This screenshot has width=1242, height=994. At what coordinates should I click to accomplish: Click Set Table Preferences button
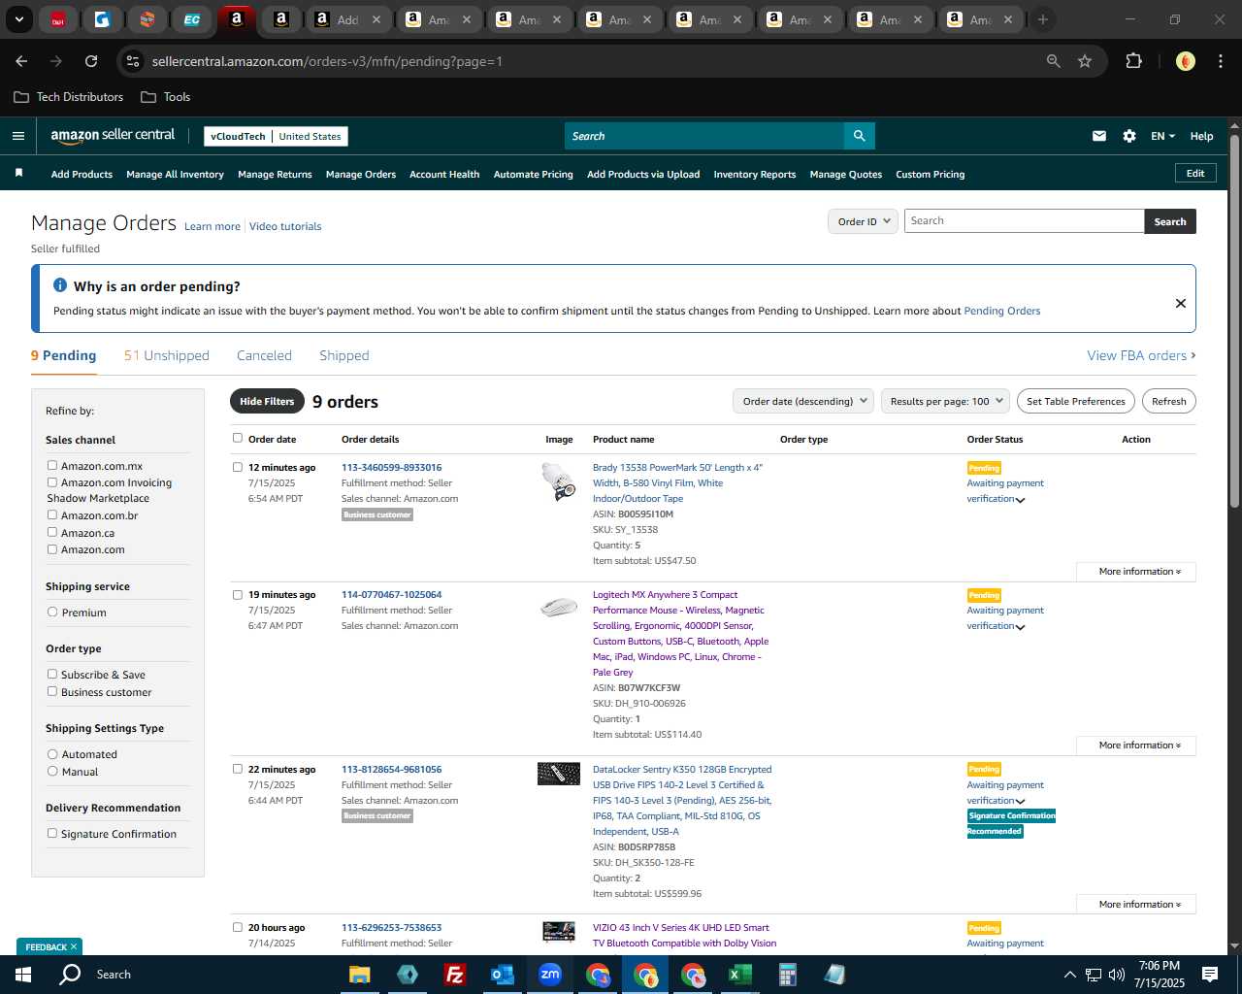(1076, 401)
